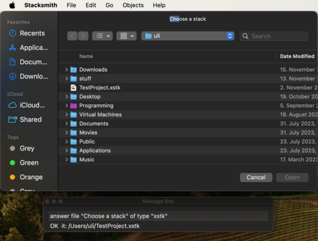318x241 pixels.
Task: Expand the stuff folder disclosure arrow
Action: coord(66,78)
